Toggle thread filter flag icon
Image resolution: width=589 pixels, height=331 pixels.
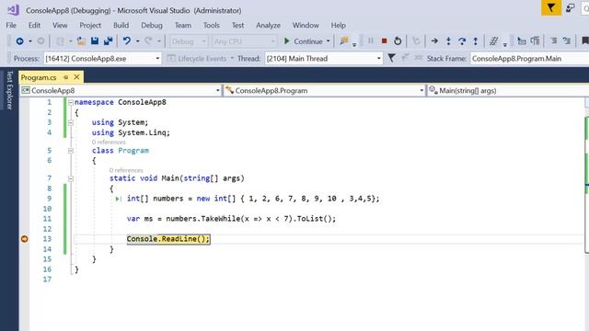click(391, 58)
